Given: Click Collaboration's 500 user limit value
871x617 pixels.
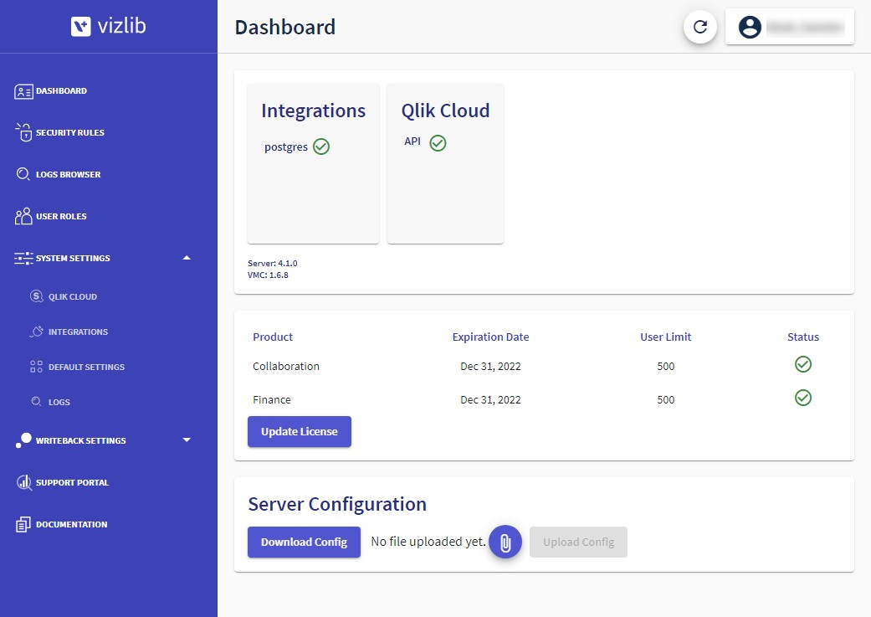Looking at the screenshot, I should pos(665,367).
